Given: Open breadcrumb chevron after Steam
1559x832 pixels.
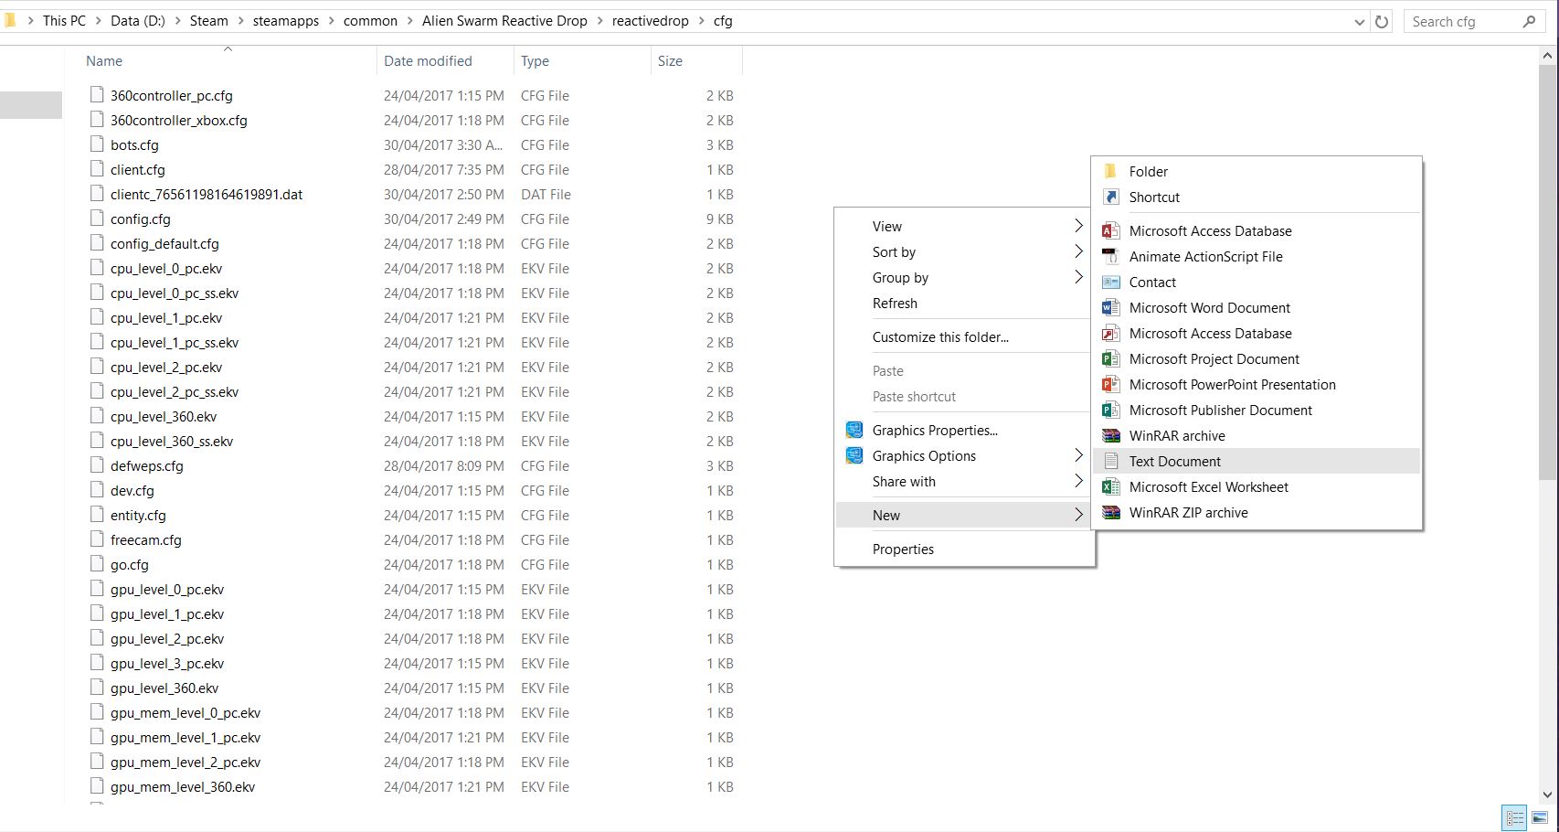Looking at the screenshot, I should pyautogui.click(x=240, y=21).
